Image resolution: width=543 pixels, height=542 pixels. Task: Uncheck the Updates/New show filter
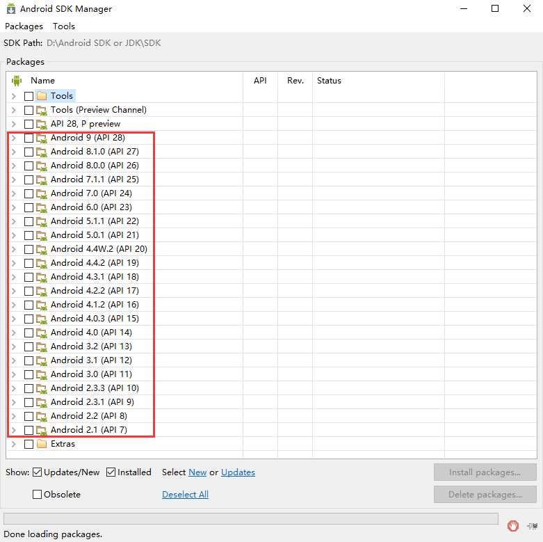pyautogui.click(x=37, y=472)
